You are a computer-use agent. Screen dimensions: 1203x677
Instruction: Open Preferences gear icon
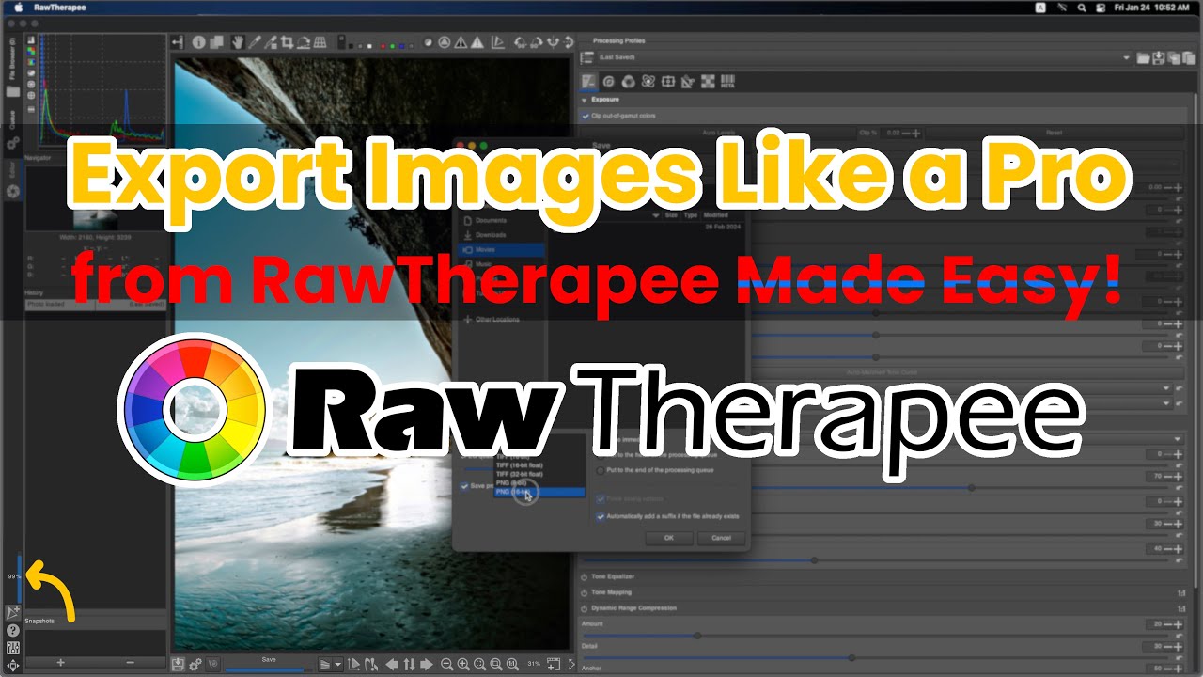(x=195, y=666)
